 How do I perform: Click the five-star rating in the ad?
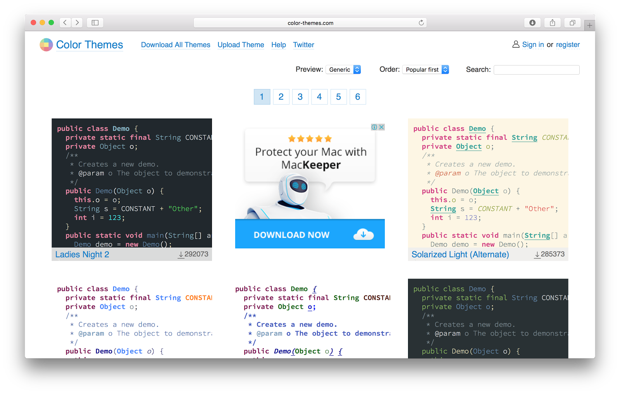pos(310,139)
